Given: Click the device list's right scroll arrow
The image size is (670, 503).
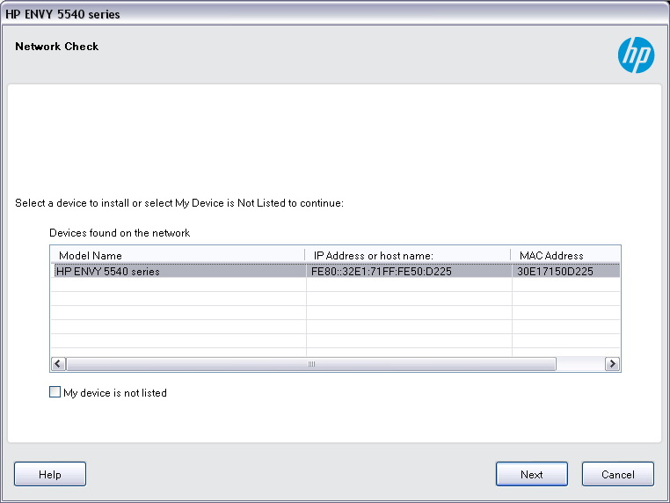Looking at the screenshot, I should point(612,364).
